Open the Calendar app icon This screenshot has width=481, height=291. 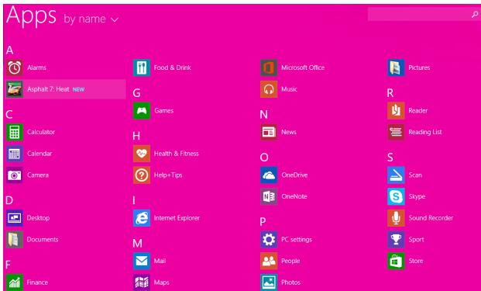tap(15, 154)
